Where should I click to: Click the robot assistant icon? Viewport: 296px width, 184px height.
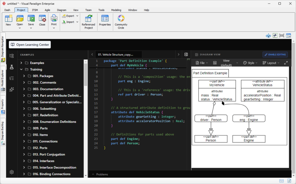pos(268,36)
